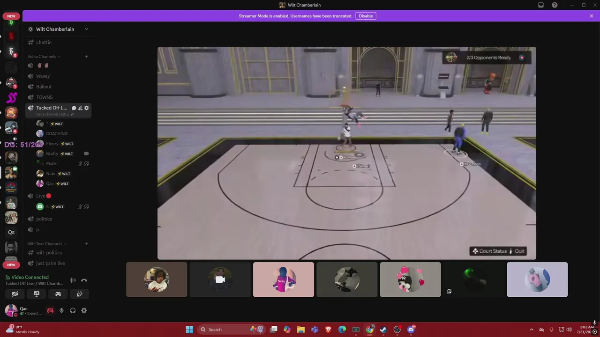The image size is (600, 337).
Task: Toggle the red camera-off icon beside Qac
Action: (50, 311)
